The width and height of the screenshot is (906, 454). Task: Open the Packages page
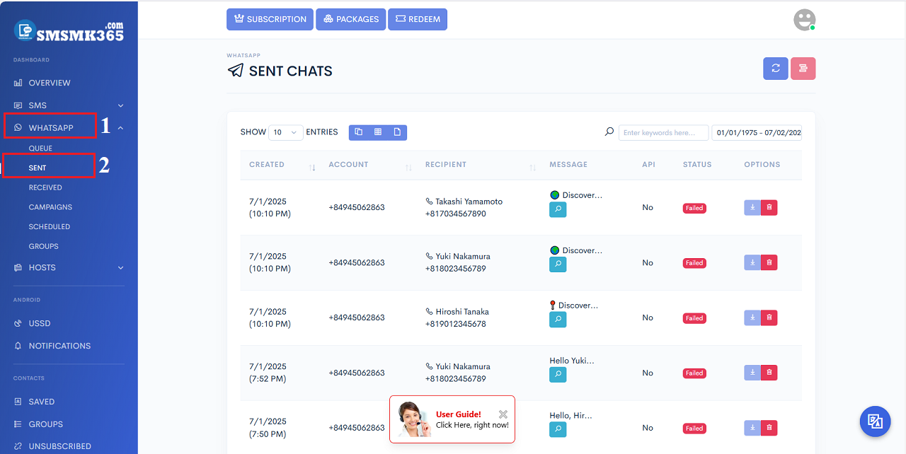tap(350, 19)
